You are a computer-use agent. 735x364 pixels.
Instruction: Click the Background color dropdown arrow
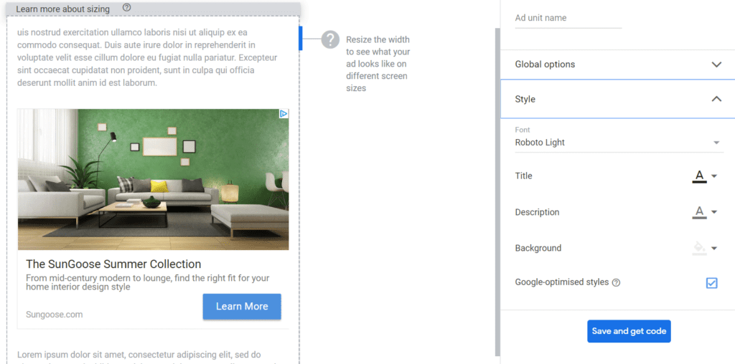click(714, 248)
